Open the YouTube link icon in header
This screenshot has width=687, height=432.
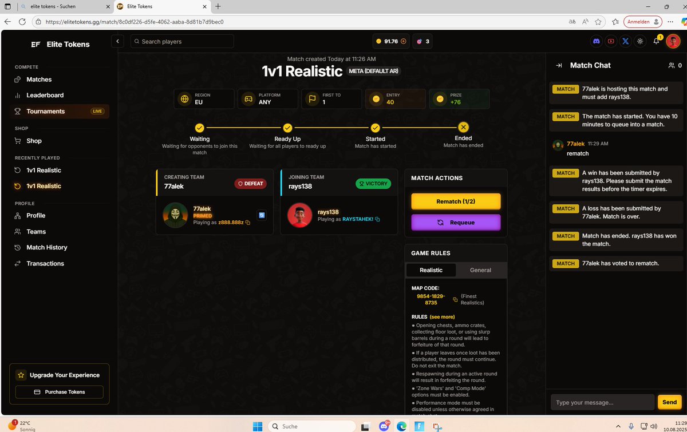click(611, 41)
